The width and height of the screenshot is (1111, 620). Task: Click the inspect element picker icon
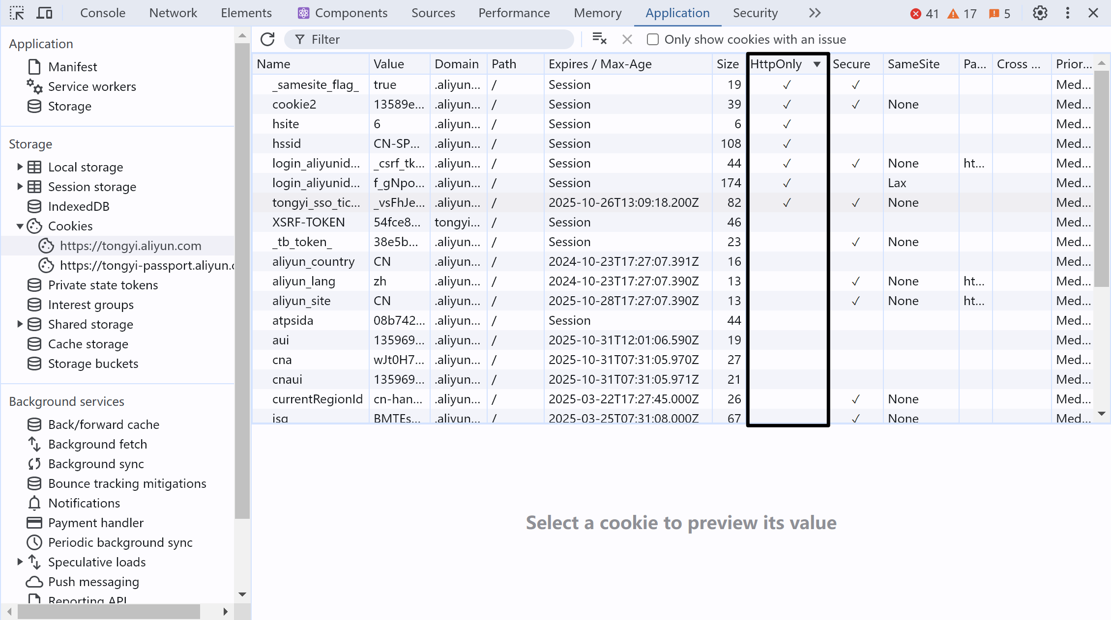tap(17, 13)
